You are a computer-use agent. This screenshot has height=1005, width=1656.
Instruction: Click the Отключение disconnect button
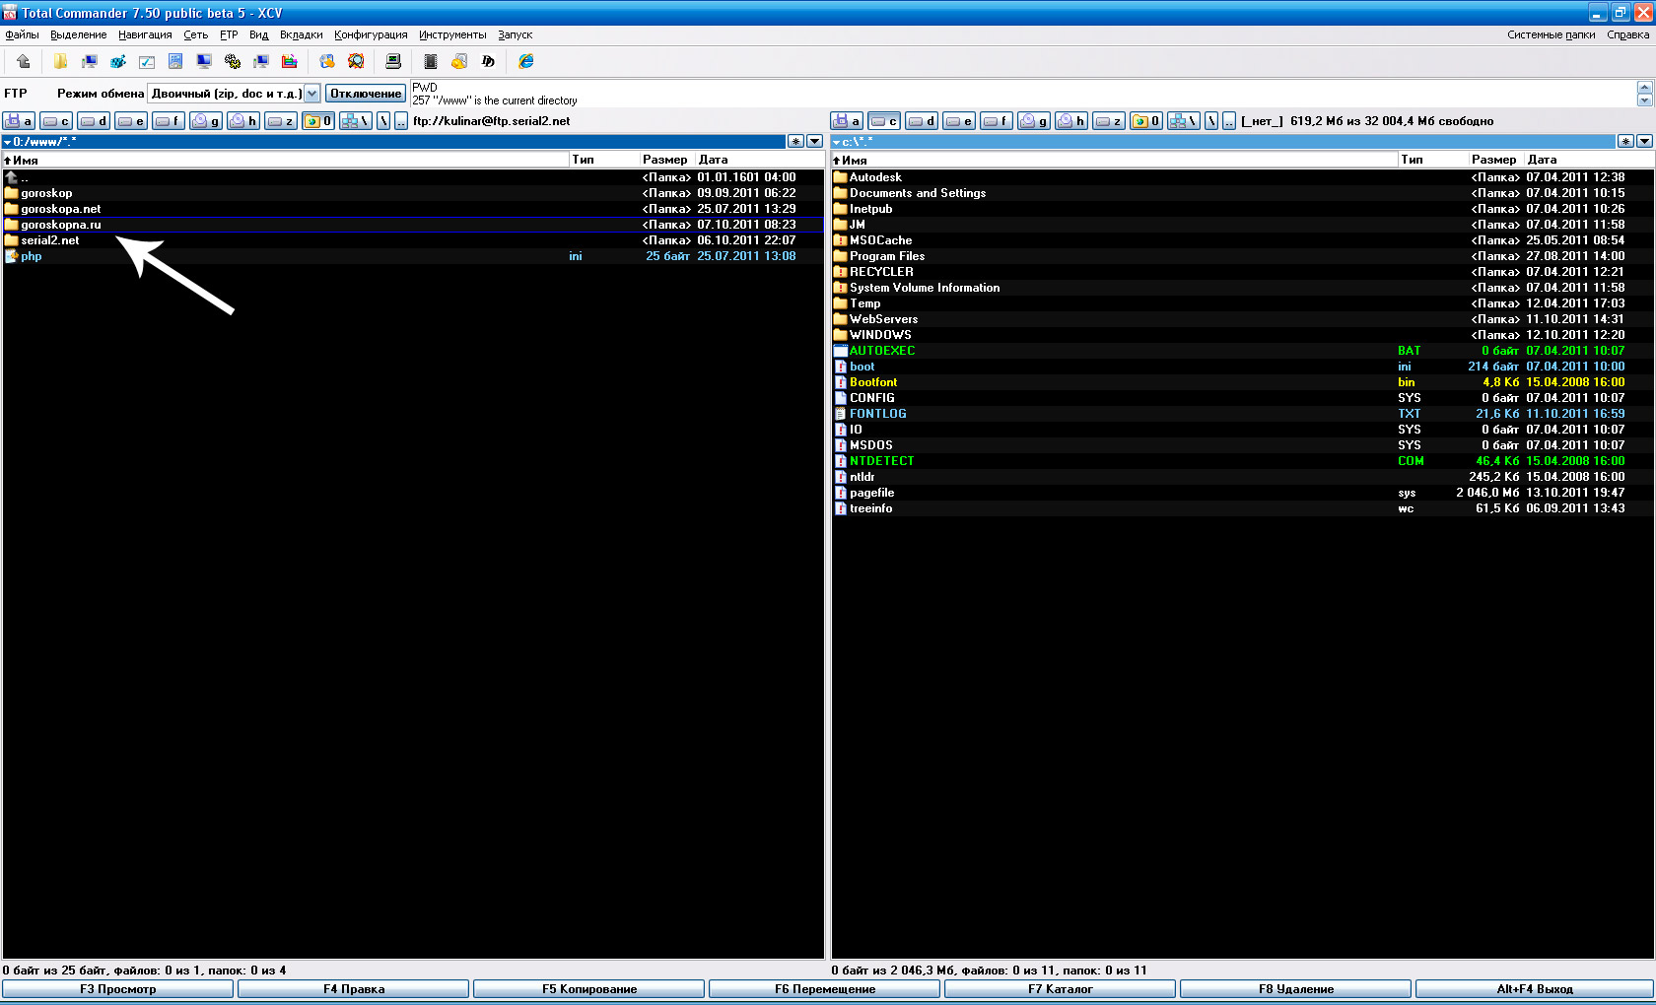click(x=366, y=94)
